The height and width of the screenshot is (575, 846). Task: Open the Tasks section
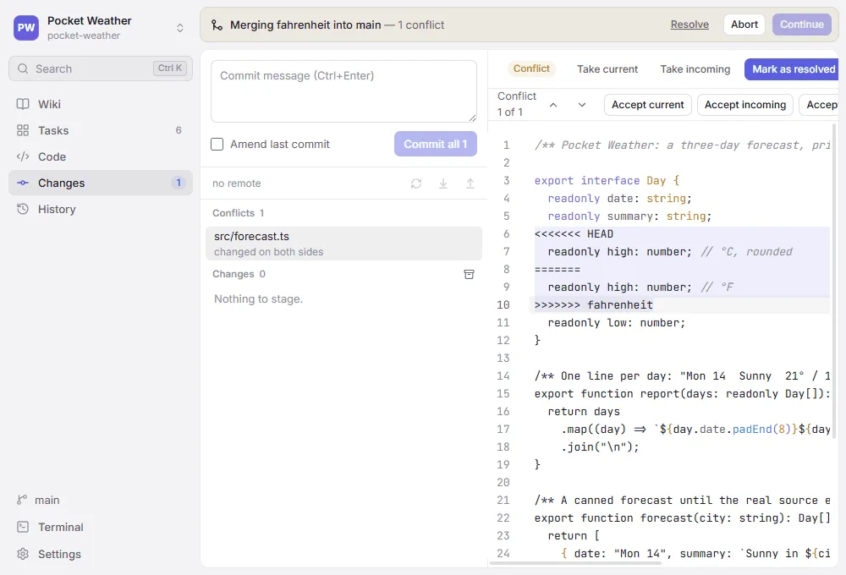(x=101, y=130)
